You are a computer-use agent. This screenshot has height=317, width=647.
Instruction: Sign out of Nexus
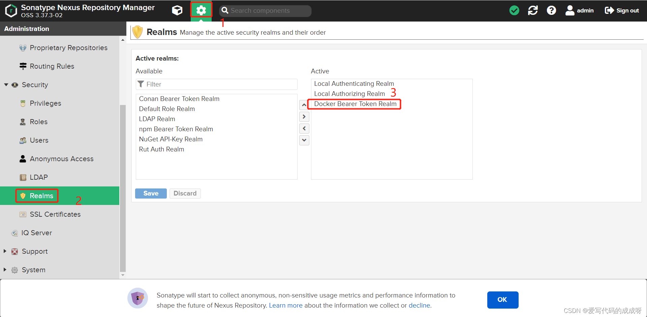point(622,10)
